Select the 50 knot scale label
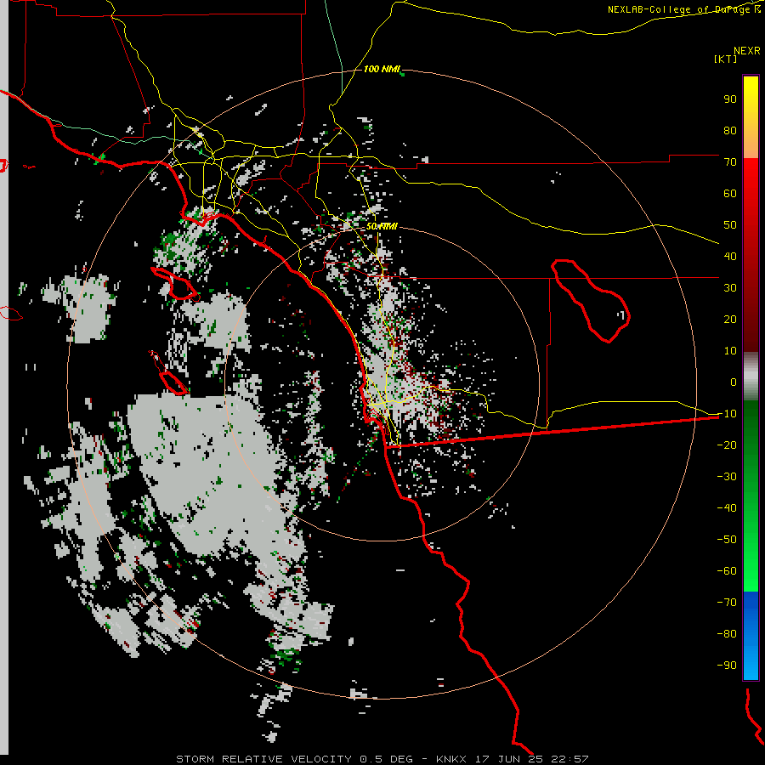The image size is (765, 765). click(x=730, y=225)
